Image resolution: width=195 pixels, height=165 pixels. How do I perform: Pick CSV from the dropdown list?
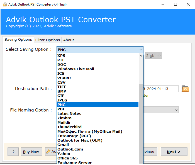pyautogui.click(x=97, y=82)
